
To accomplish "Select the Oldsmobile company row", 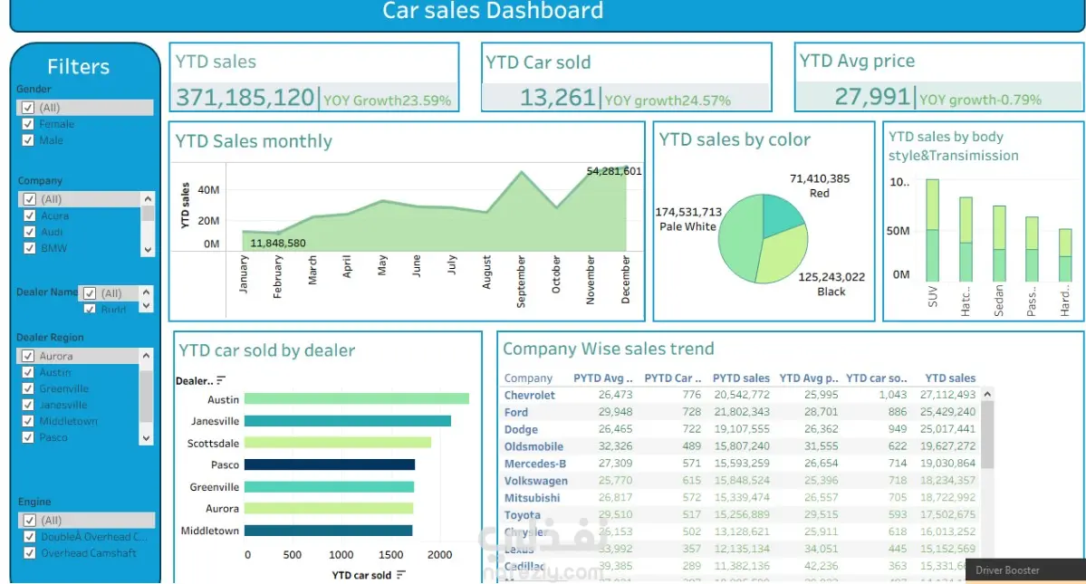I will 740,446.
